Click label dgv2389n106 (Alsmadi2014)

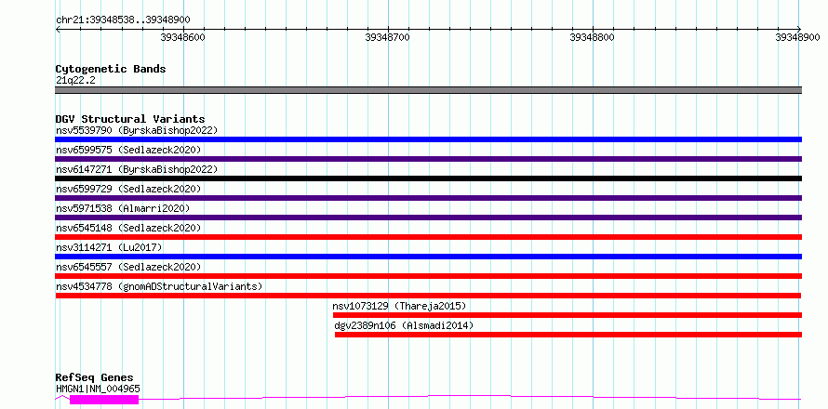click(404, 325)
